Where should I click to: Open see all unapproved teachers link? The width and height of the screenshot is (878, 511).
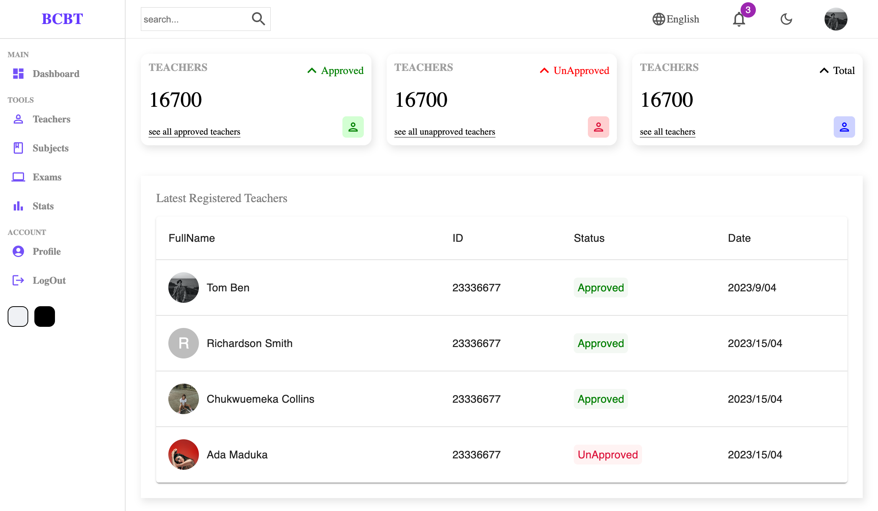[x=444, y=132]
